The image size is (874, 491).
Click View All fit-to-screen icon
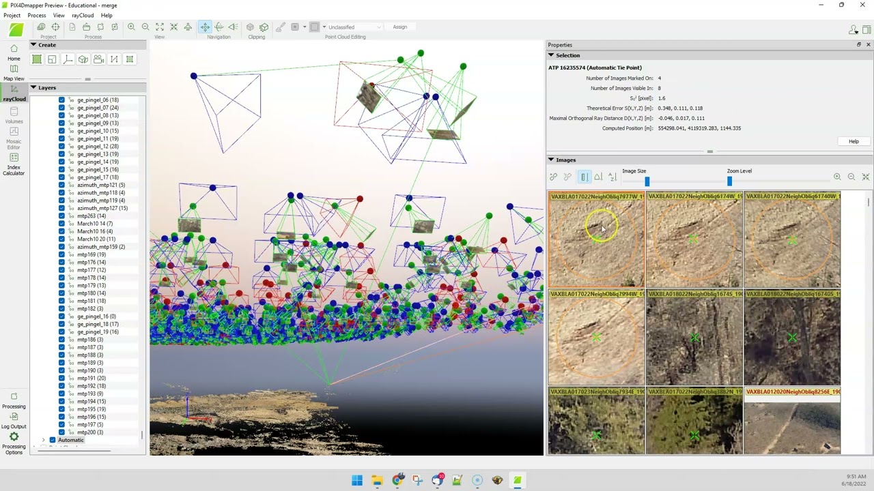click(x=160, y=27)
